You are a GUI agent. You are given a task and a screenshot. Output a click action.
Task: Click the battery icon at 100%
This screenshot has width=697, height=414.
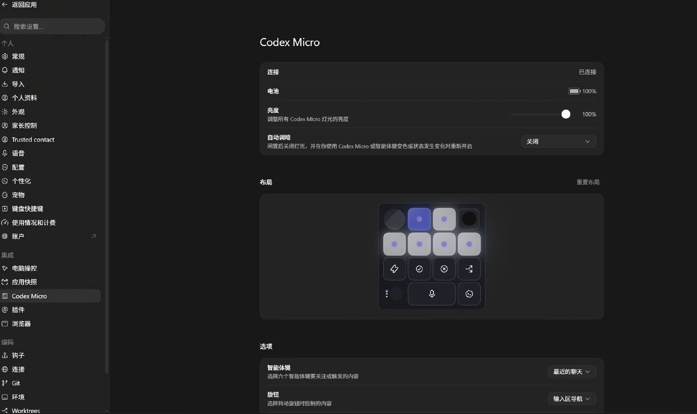[x=574, y=91]
